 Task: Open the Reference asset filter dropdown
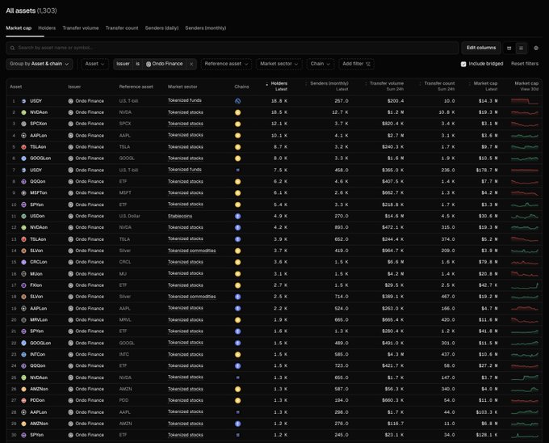pyautogui.click(x=226, y=64)
